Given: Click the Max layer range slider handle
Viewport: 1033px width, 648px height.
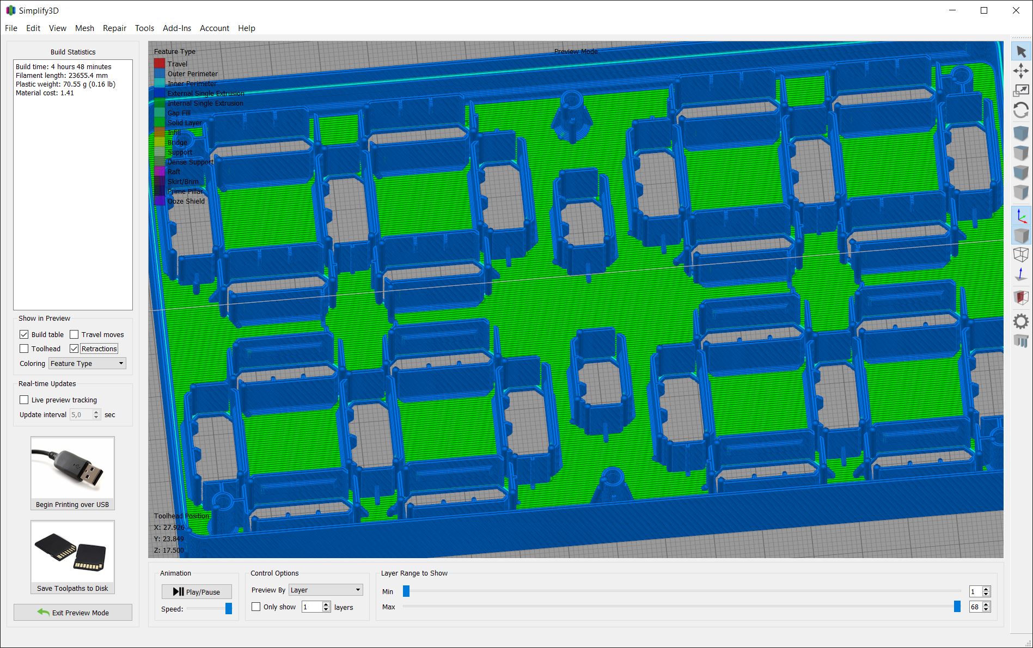Looking at the screenshot, I should pyautogui.click(x=957, y=606).
